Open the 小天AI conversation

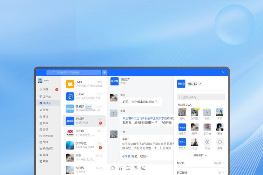(x=84, y=96)
